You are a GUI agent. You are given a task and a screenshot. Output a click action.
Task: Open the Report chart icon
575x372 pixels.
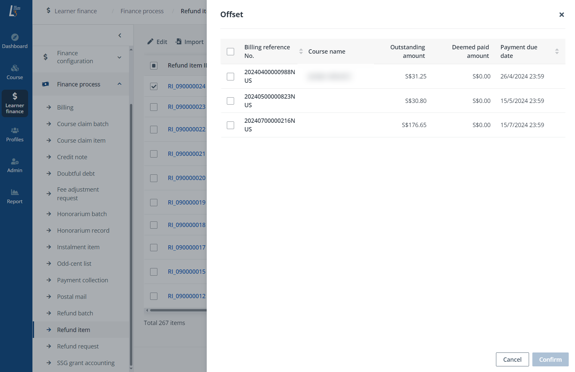pyautogui.click(x=15, y=192)
